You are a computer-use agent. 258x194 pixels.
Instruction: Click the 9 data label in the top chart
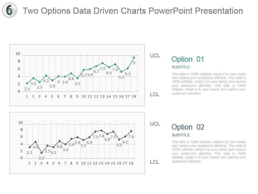[x=134, y=63]
